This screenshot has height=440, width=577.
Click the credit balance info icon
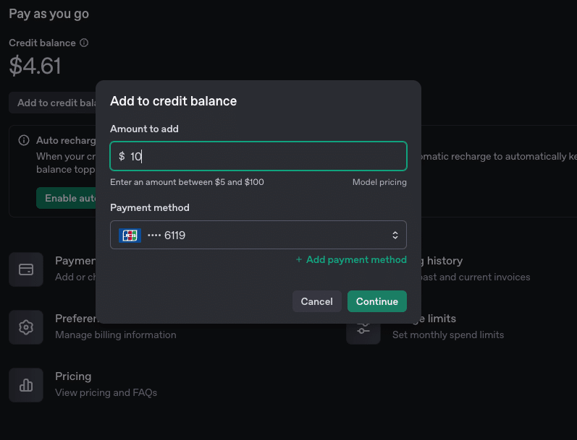coord(84,43)
